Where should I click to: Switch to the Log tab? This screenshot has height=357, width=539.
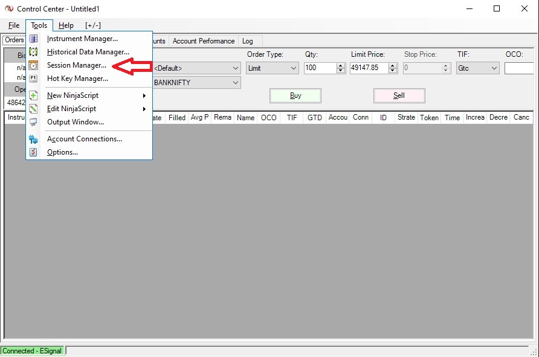click(x=248, y=41)
